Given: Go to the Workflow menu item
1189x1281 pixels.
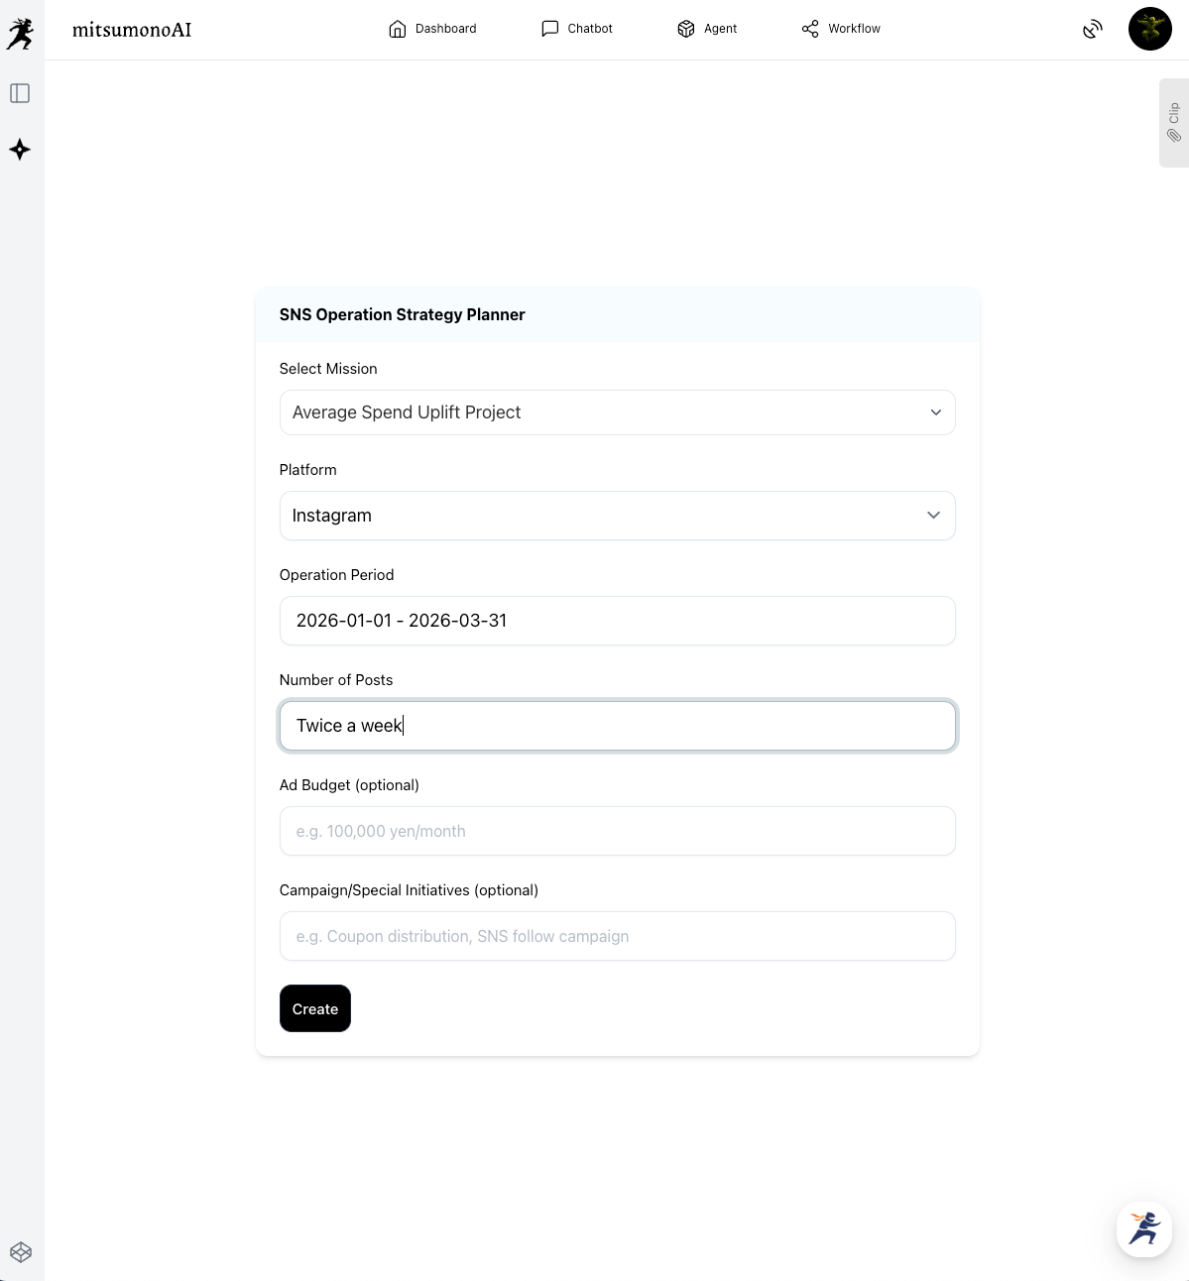Looking at the screenshot, I should 841,29.
